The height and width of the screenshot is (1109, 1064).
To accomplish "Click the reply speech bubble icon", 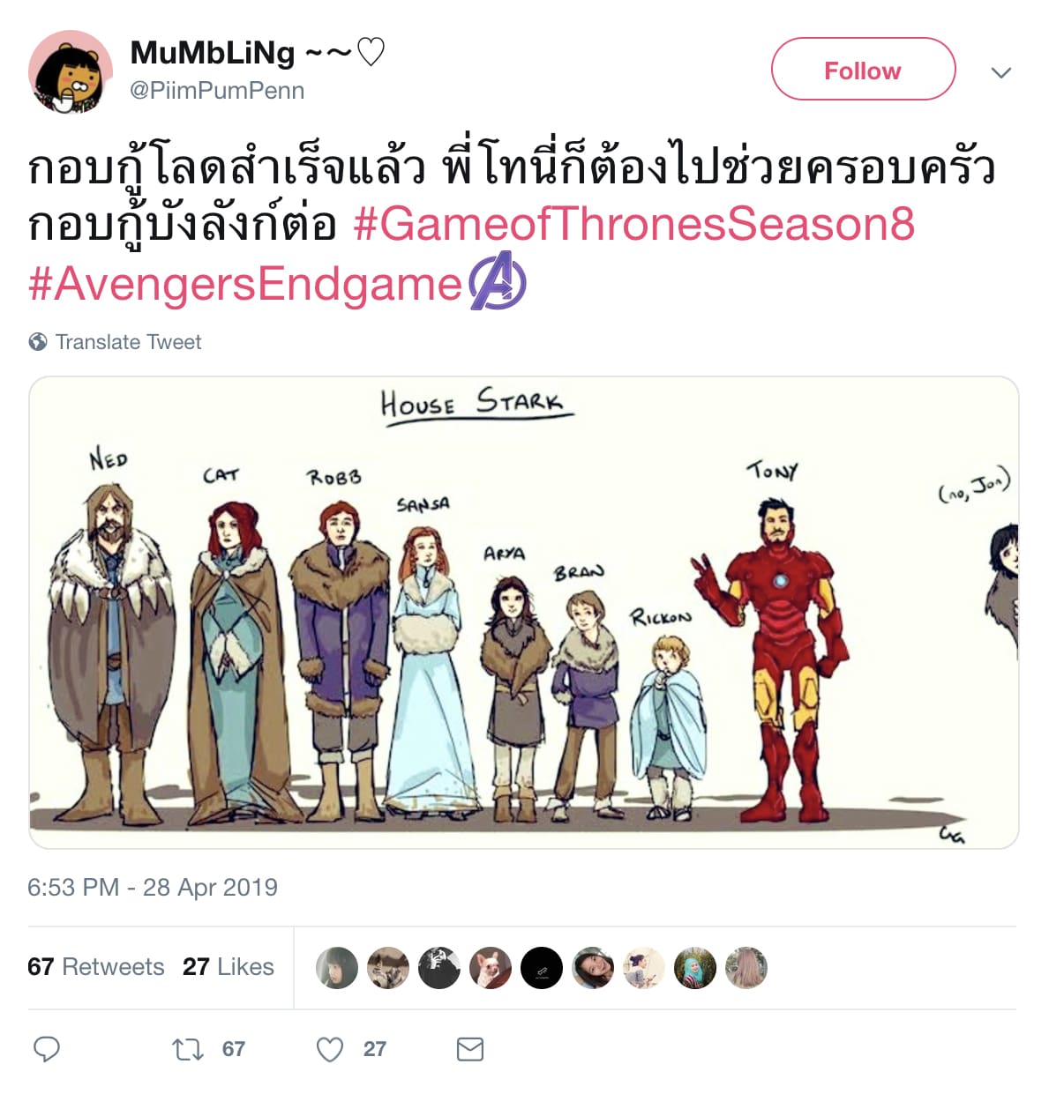I will [x=46, y=1049].
